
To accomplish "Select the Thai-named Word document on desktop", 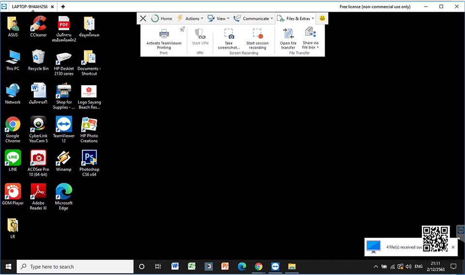I will point(38,94).
